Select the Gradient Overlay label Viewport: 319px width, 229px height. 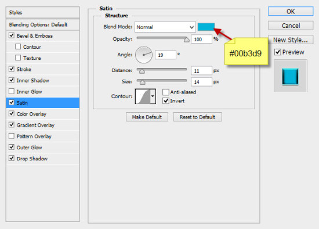click(35, 125)
